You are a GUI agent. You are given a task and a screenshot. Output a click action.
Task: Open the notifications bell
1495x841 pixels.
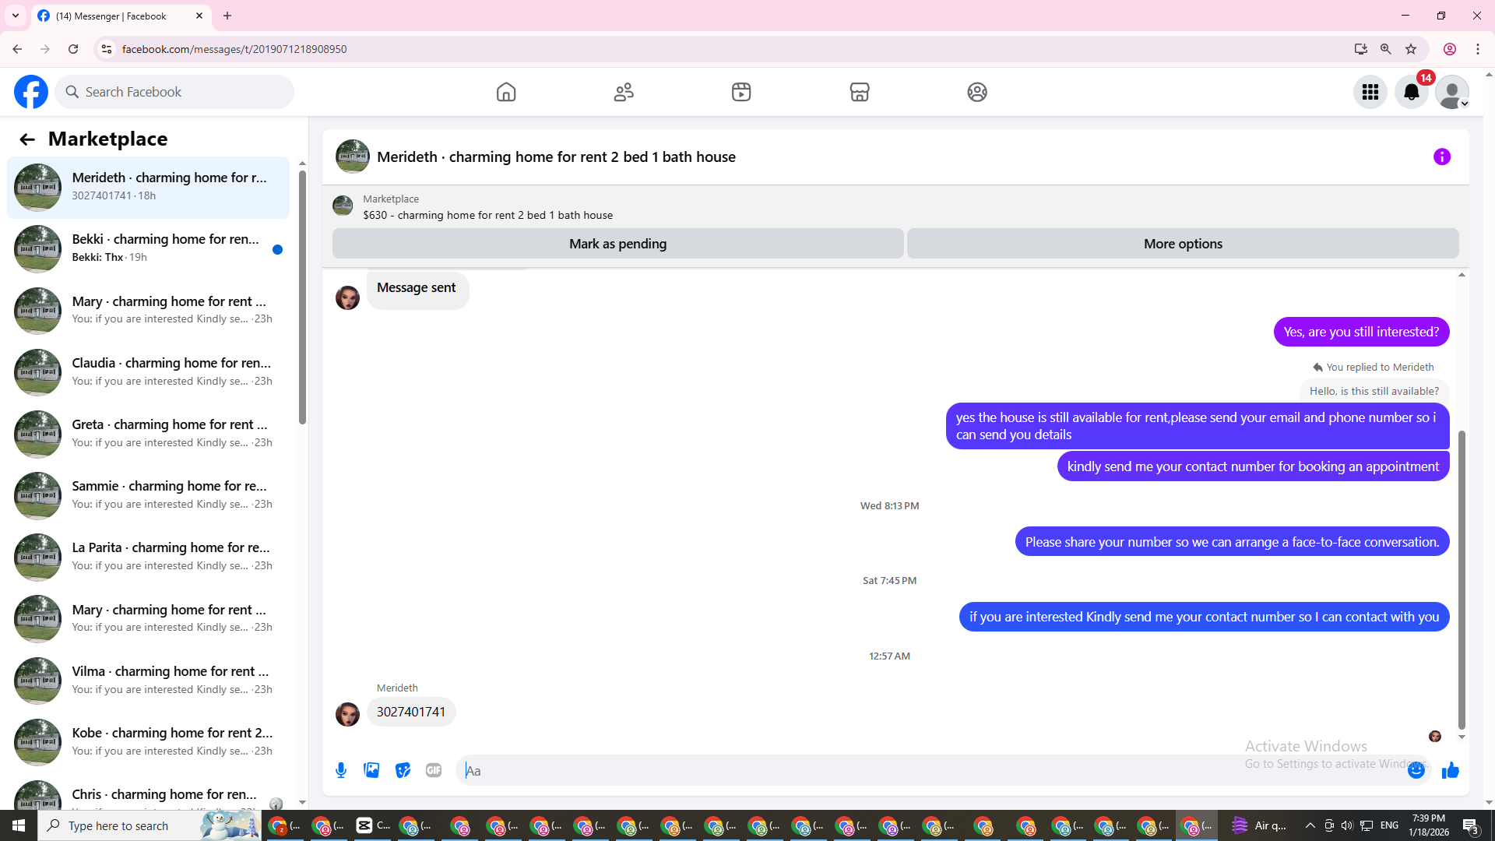[x=1411, y=93]
